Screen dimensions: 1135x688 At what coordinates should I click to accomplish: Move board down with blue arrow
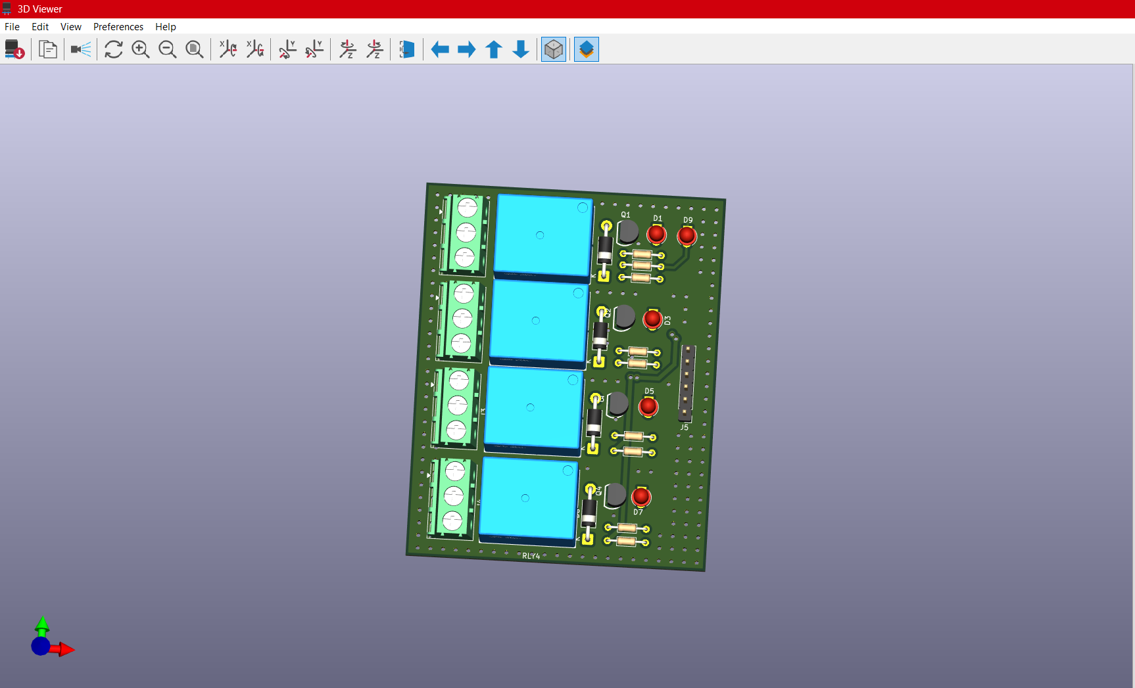coord(521,49)
